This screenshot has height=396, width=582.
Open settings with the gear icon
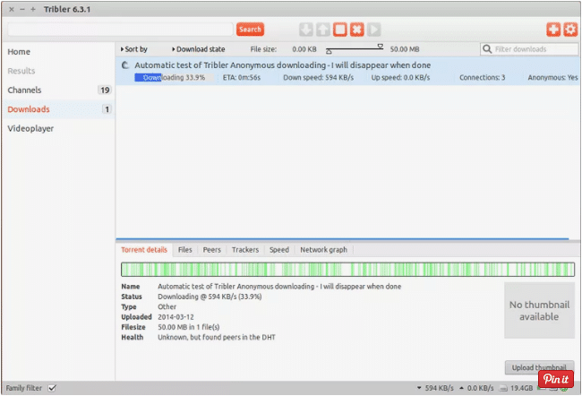570,30
